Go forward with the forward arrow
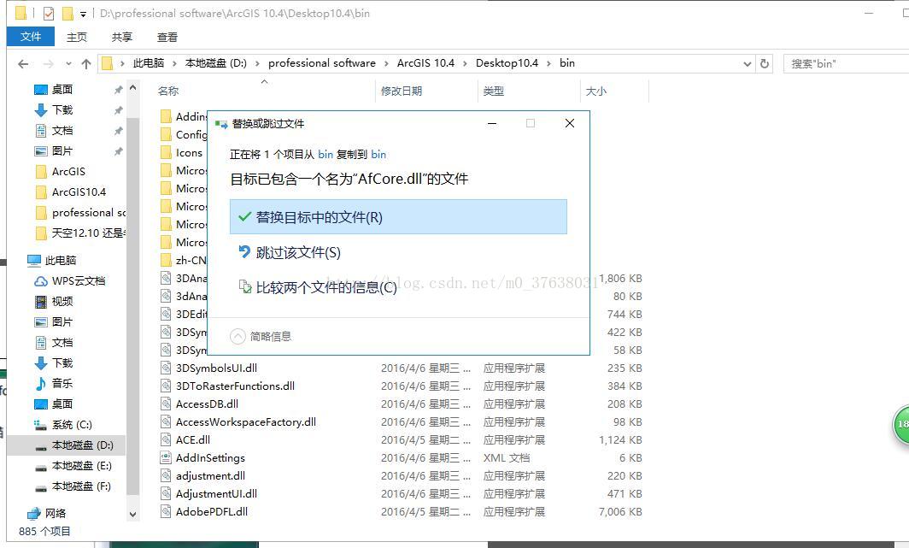 [x=49, y=64]
